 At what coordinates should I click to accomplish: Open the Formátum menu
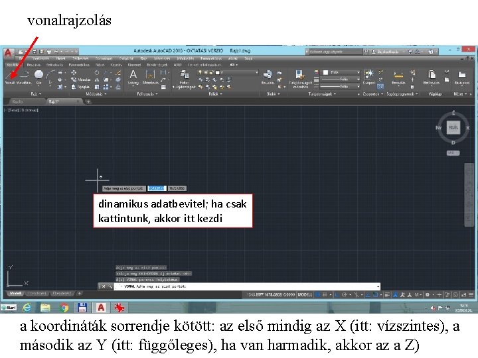(104, 58)
